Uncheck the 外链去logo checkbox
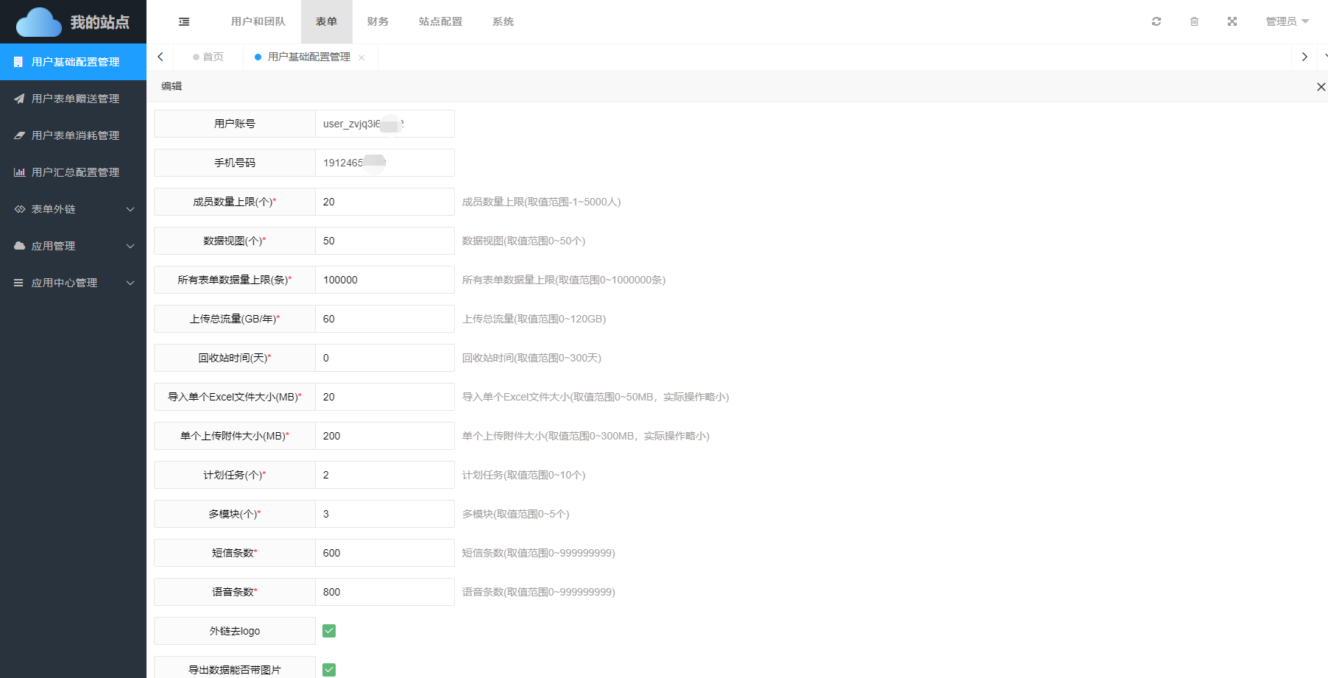Screen dimensions: 1328x678 pyautogui.click(x=329, y=631)
